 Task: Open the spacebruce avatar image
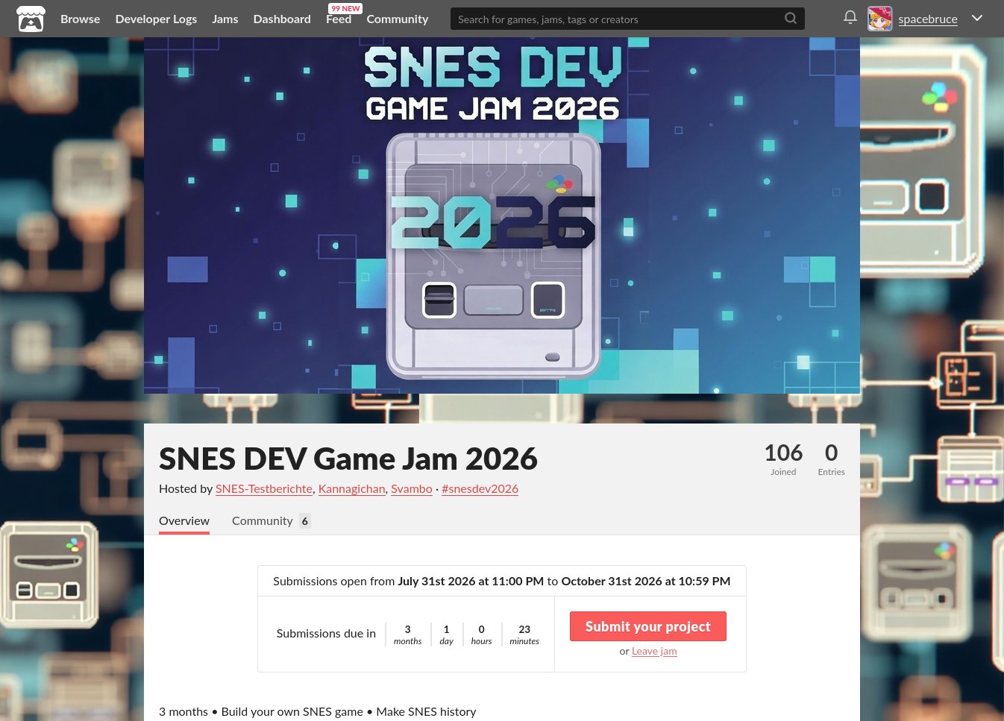tap(880, 19)
